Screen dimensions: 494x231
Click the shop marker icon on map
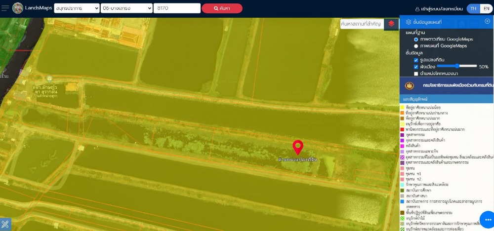click(49, 78)
